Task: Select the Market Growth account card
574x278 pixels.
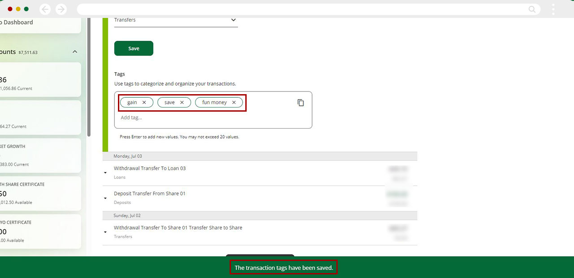Action: click(x=39, y=155)
